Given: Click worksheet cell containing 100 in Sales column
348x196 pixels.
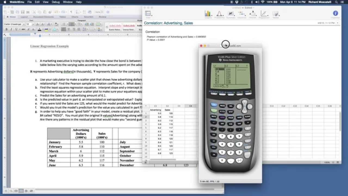Looking at the screenshot, I should [x=167, y=113].
